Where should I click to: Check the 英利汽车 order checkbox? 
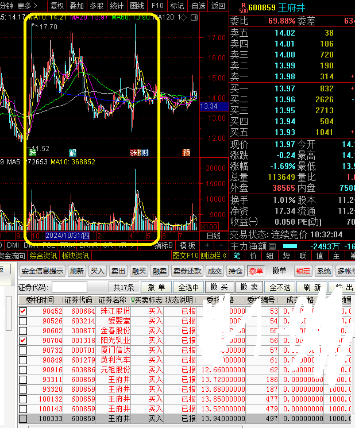[23, 360]
